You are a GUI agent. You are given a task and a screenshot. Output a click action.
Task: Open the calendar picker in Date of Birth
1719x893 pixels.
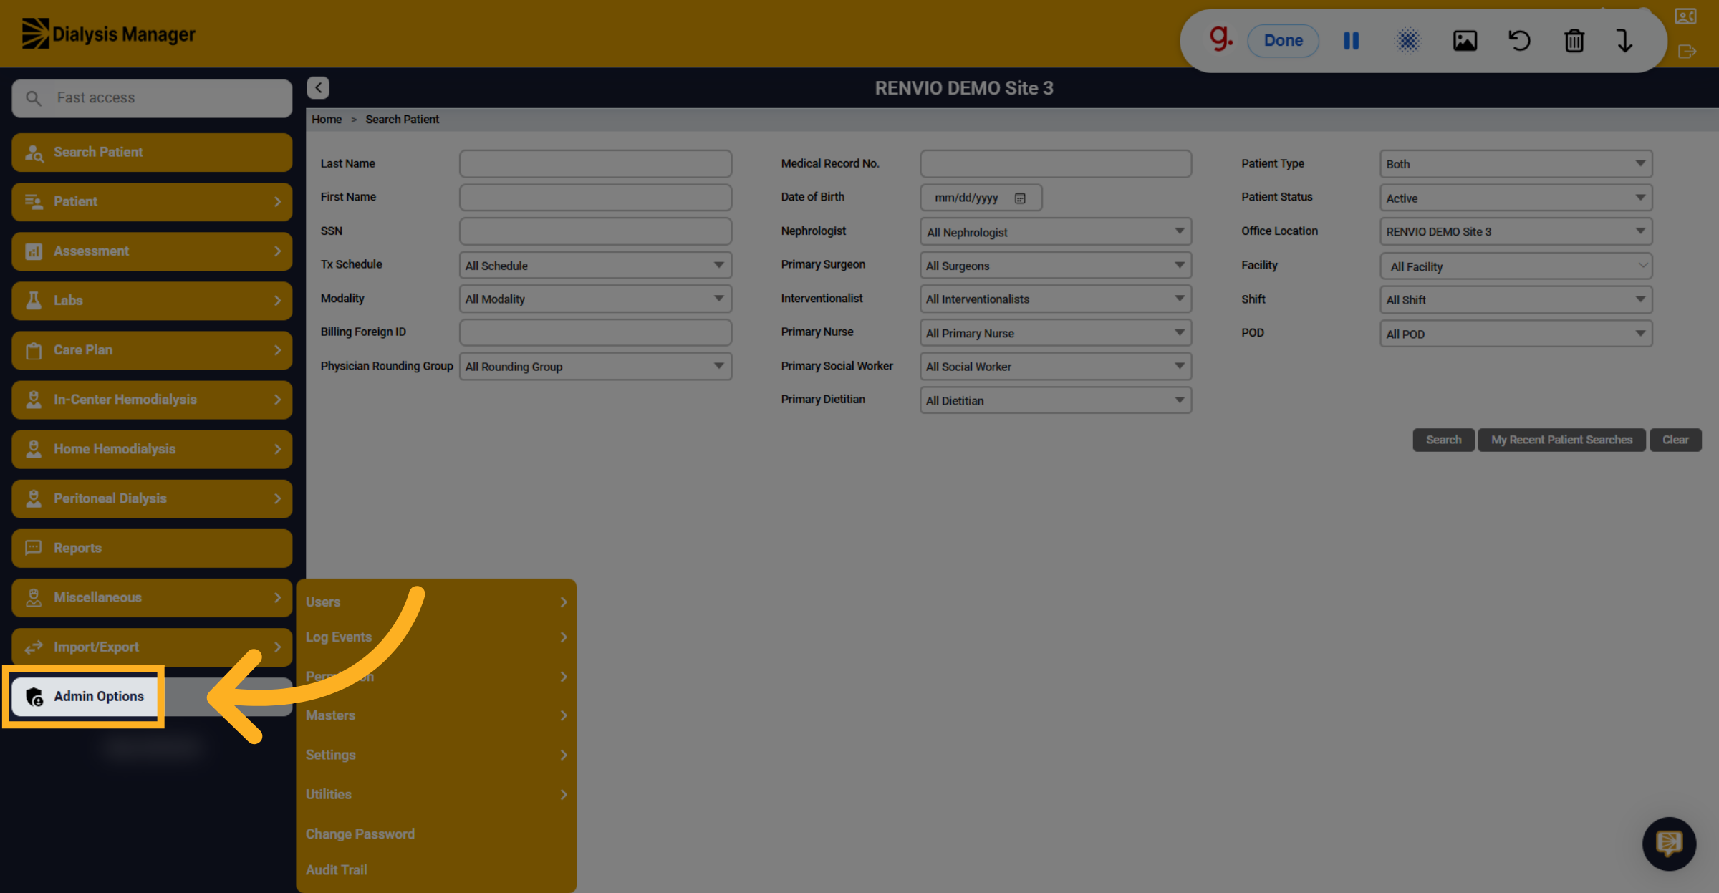point(1020,198)
